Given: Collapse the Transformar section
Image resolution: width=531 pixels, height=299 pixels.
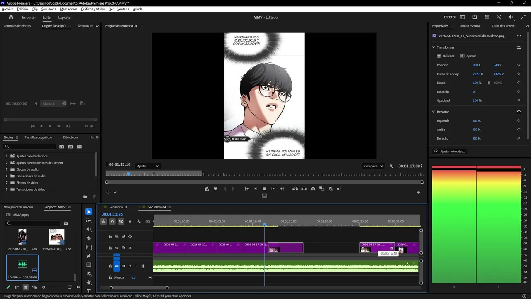Looking at the screenshot, I should 434,47.
